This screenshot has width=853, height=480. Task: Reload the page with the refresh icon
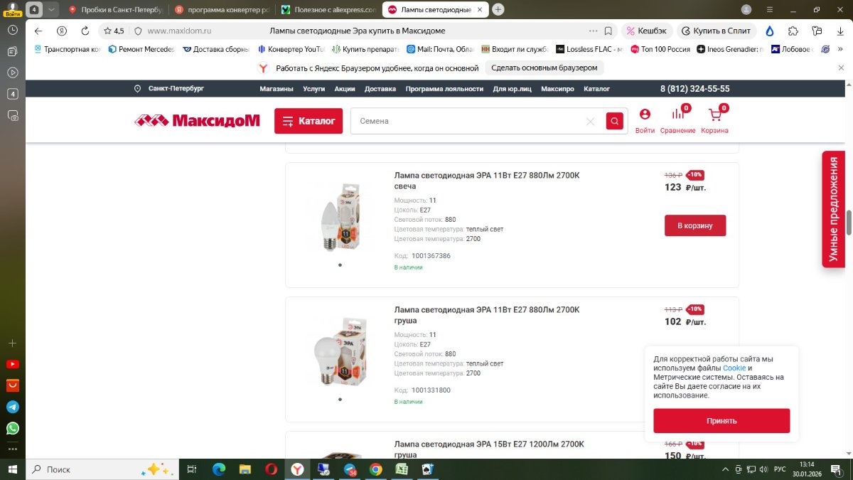[85, 31]
